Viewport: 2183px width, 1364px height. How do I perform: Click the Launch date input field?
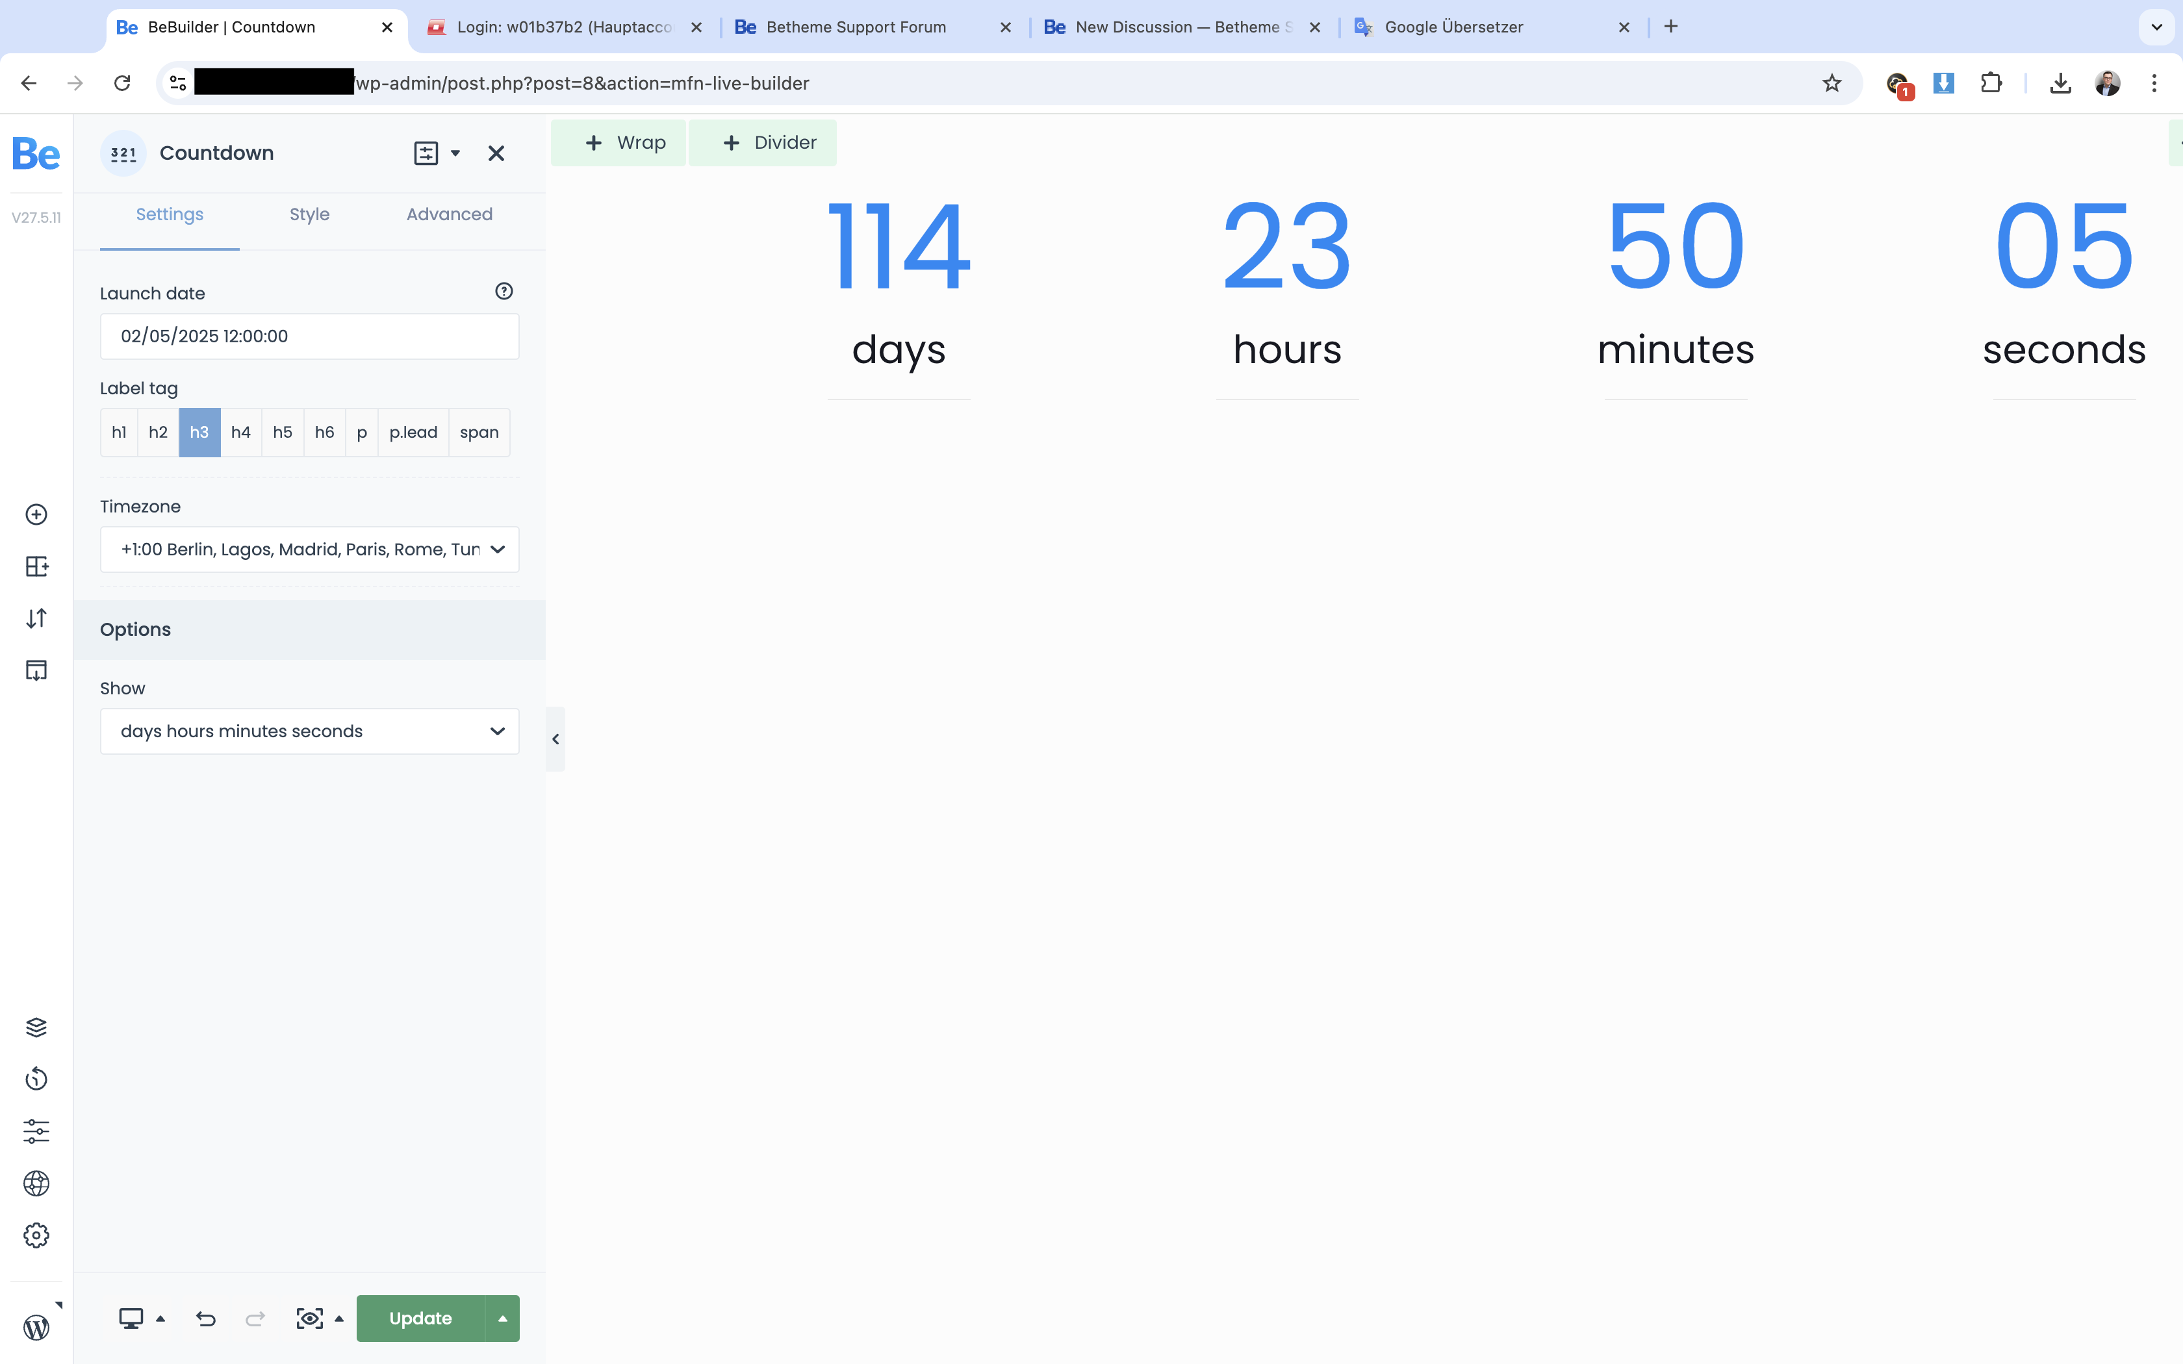pyautogui.click(x=309, y=336)
